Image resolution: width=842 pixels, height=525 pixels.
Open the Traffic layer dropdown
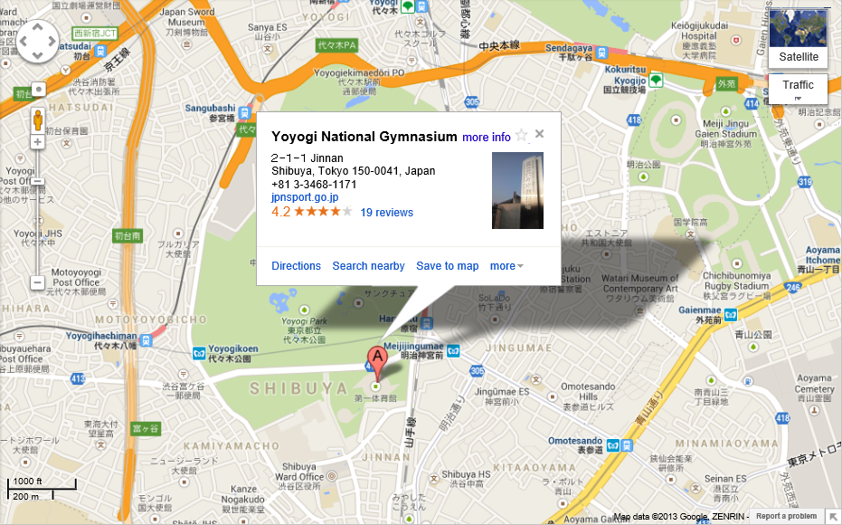coord(798,90)
